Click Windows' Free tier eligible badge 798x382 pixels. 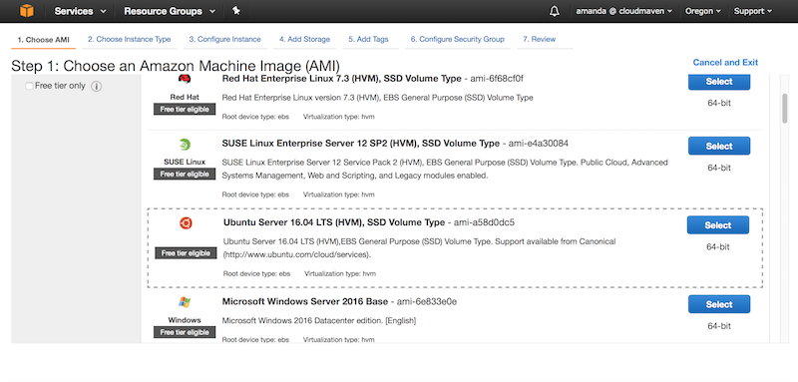pyautogui.click(x=185, y=332)
